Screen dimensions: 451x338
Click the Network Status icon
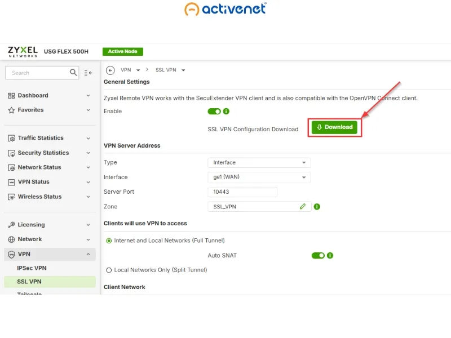point(11,167)
